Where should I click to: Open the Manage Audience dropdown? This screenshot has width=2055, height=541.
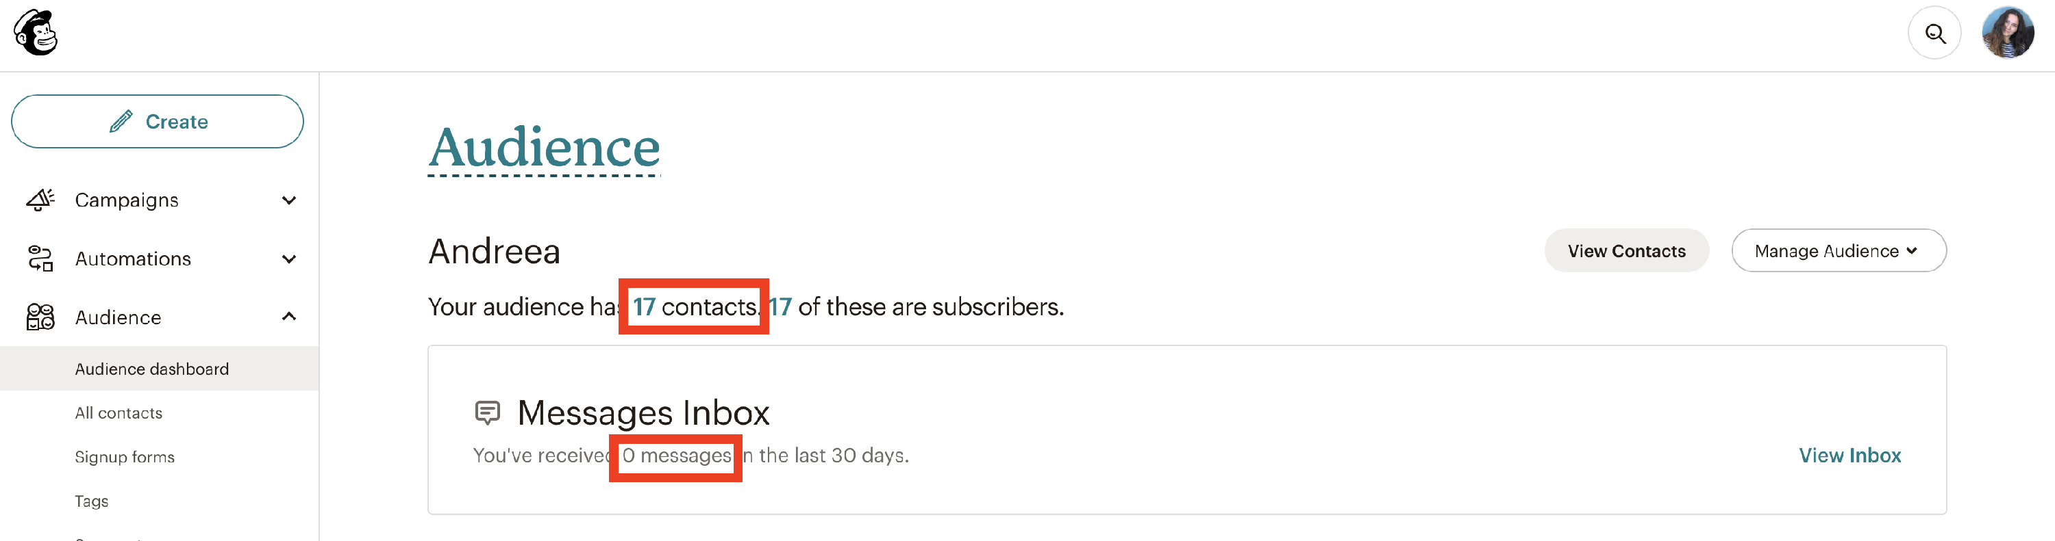[1838, 251]
